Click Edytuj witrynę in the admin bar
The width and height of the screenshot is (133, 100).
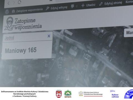[57, 8]
